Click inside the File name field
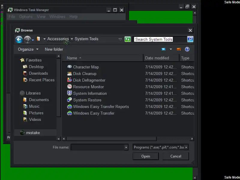 [x=97, y=147]
